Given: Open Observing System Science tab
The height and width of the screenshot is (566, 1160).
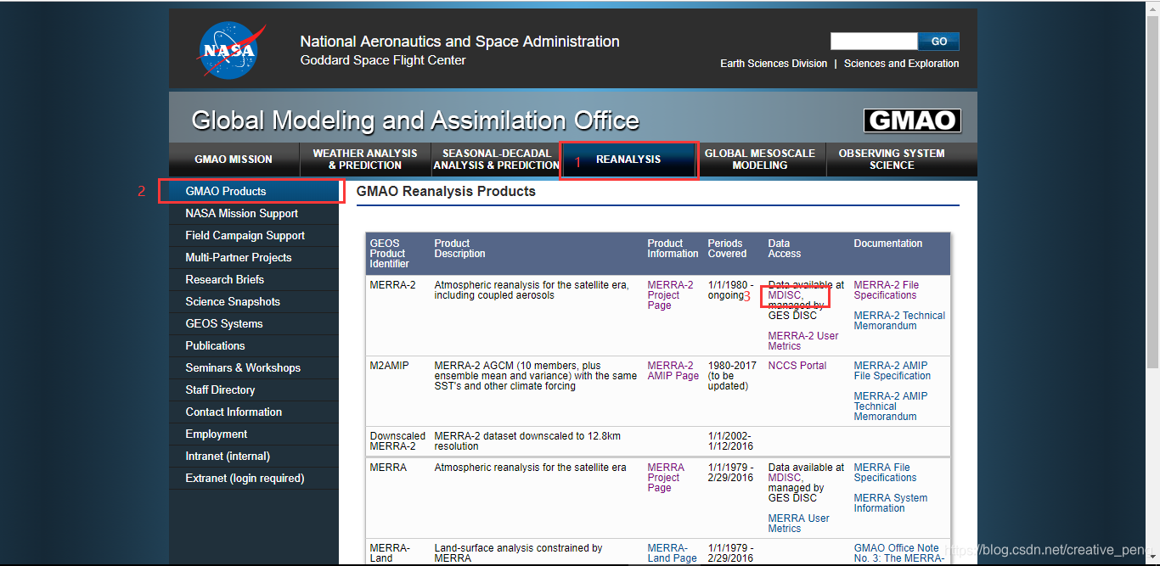Looking at the screenshot, I should 892,160.
